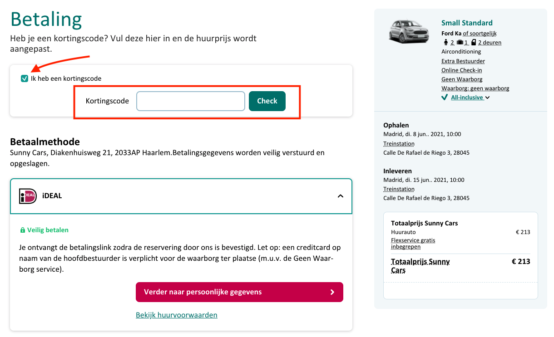Click the Check discount code button

click(x=267, y=101)
